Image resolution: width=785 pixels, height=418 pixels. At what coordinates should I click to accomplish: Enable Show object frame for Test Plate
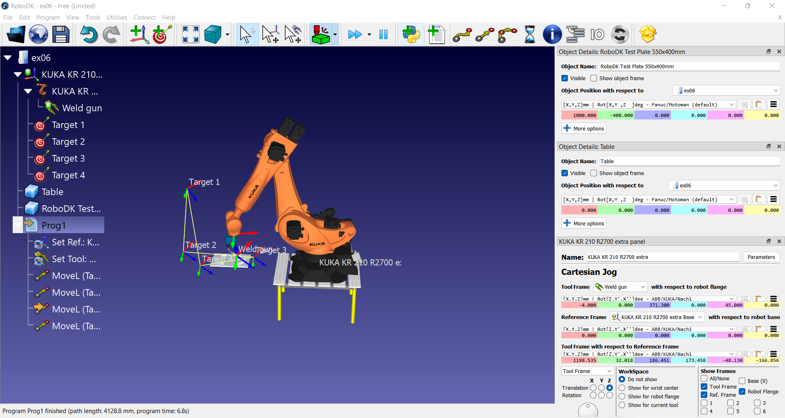(594, 78)
